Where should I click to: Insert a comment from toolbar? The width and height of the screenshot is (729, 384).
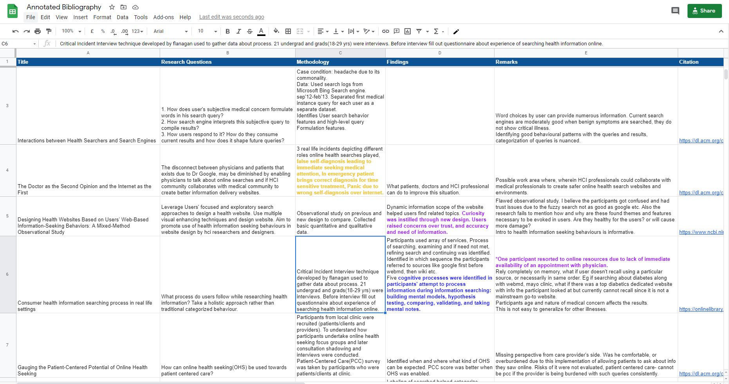pos(397,31)
